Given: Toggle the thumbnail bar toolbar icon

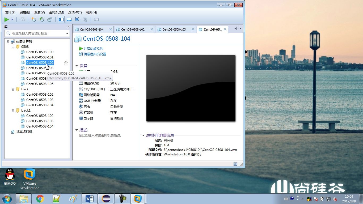Looking at the screenshot, I should (69, 19).
